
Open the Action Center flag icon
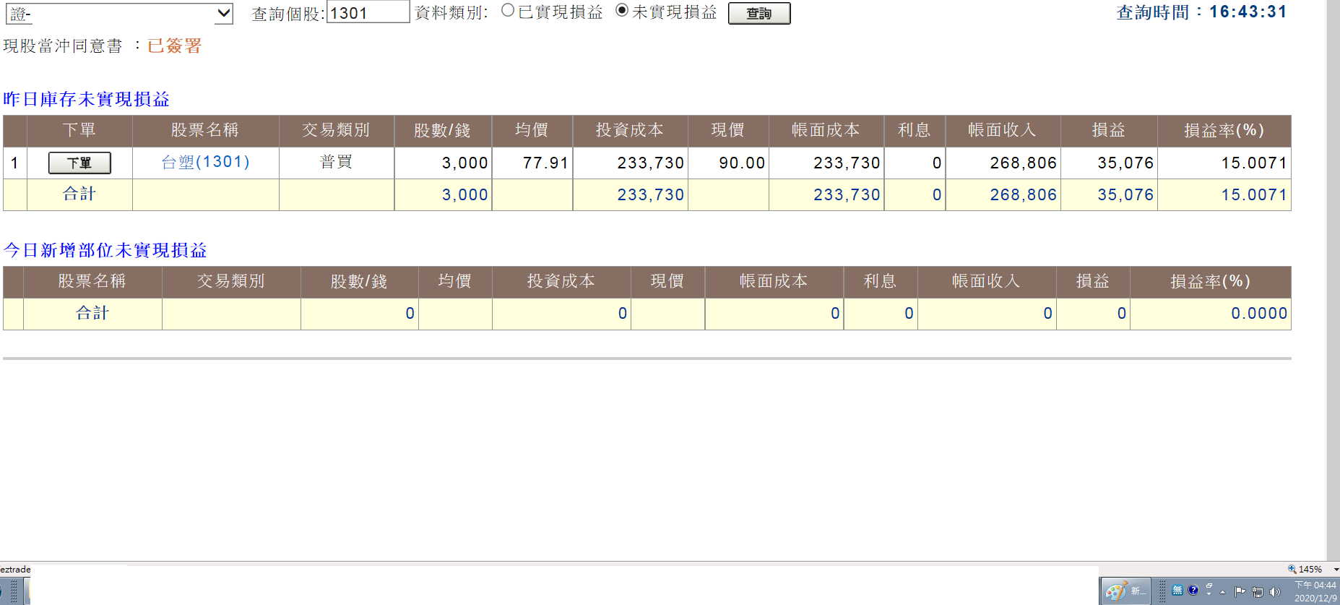point(1240,591)
